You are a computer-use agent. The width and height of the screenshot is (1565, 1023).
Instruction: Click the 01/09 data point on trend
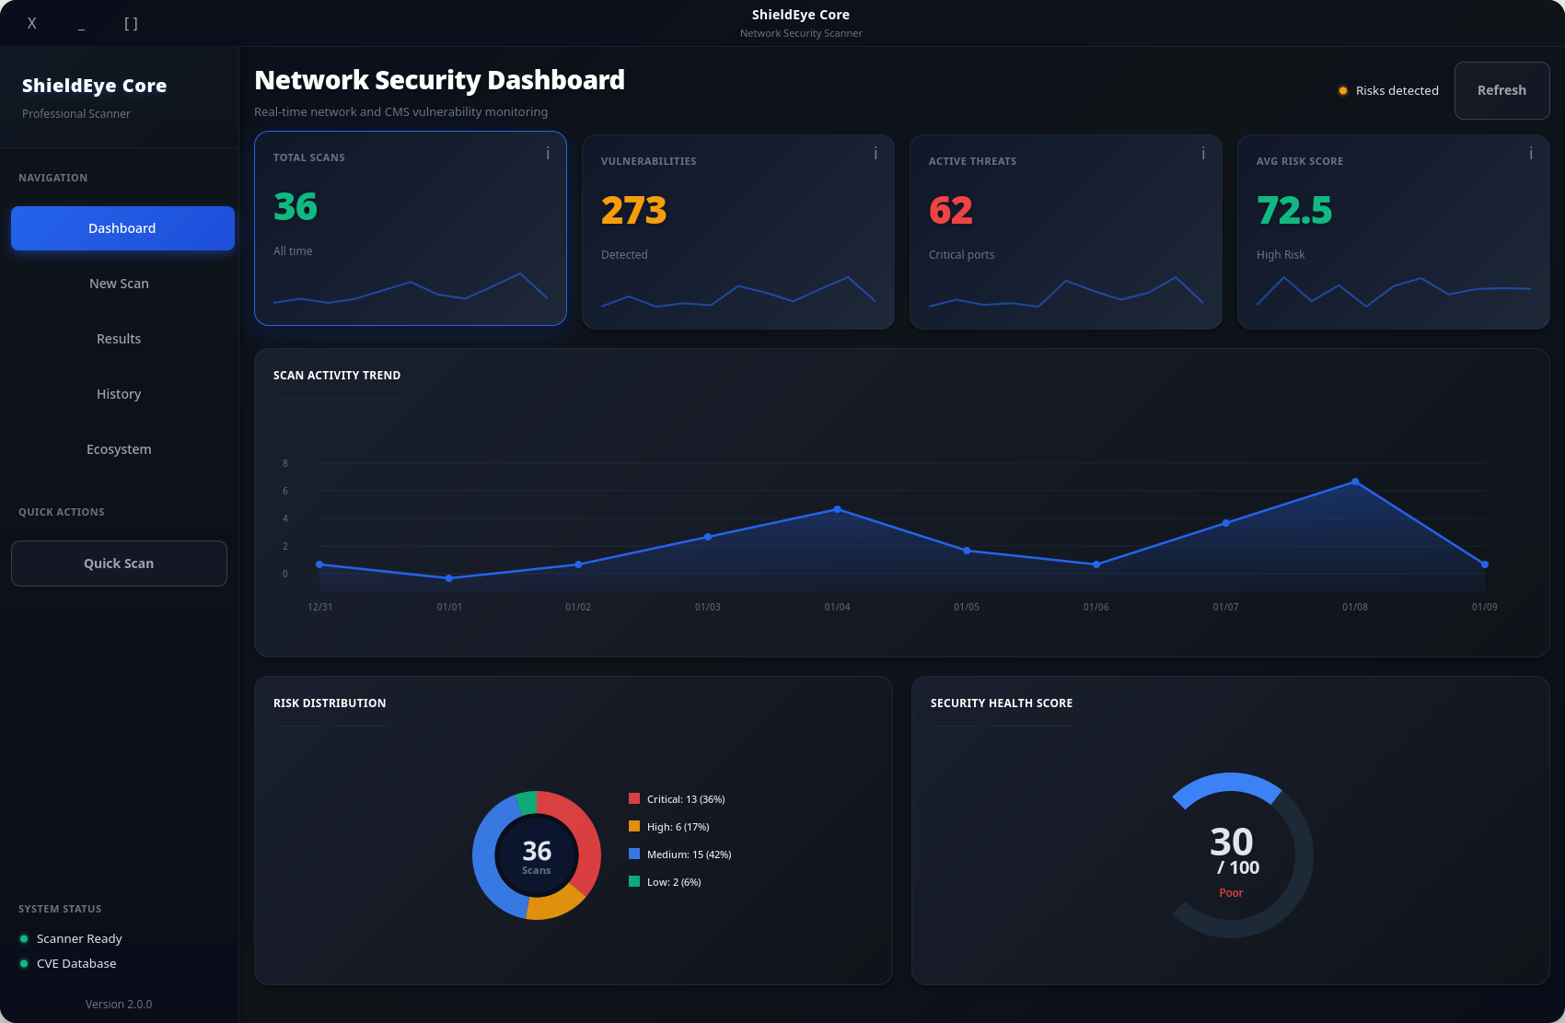click(1485, 564)
